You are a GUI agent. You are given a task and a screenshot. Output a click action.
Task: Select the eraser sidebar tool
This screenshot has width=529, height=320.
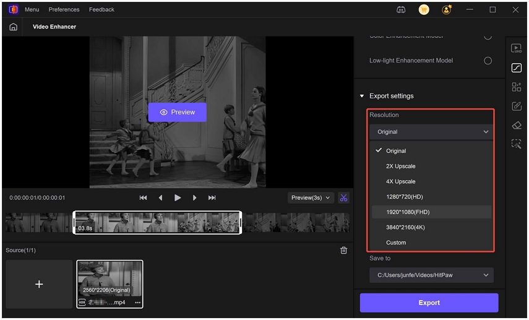pos(516,126)
